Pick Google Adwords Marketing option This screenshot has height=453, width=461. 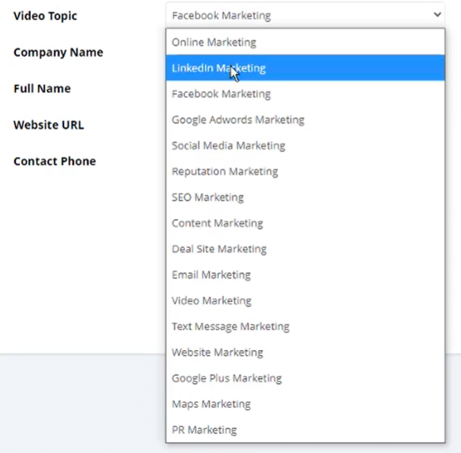(238, 120)
